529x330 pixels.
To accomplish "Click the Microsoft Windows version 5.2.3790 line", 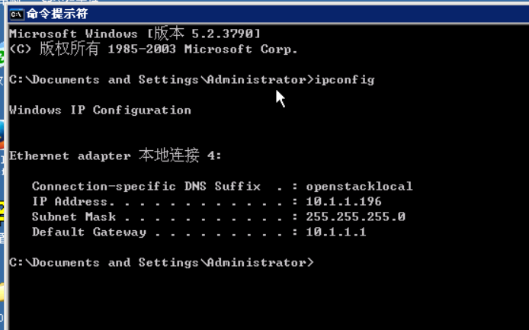I will pyautogui.click(x=135, y=33).
